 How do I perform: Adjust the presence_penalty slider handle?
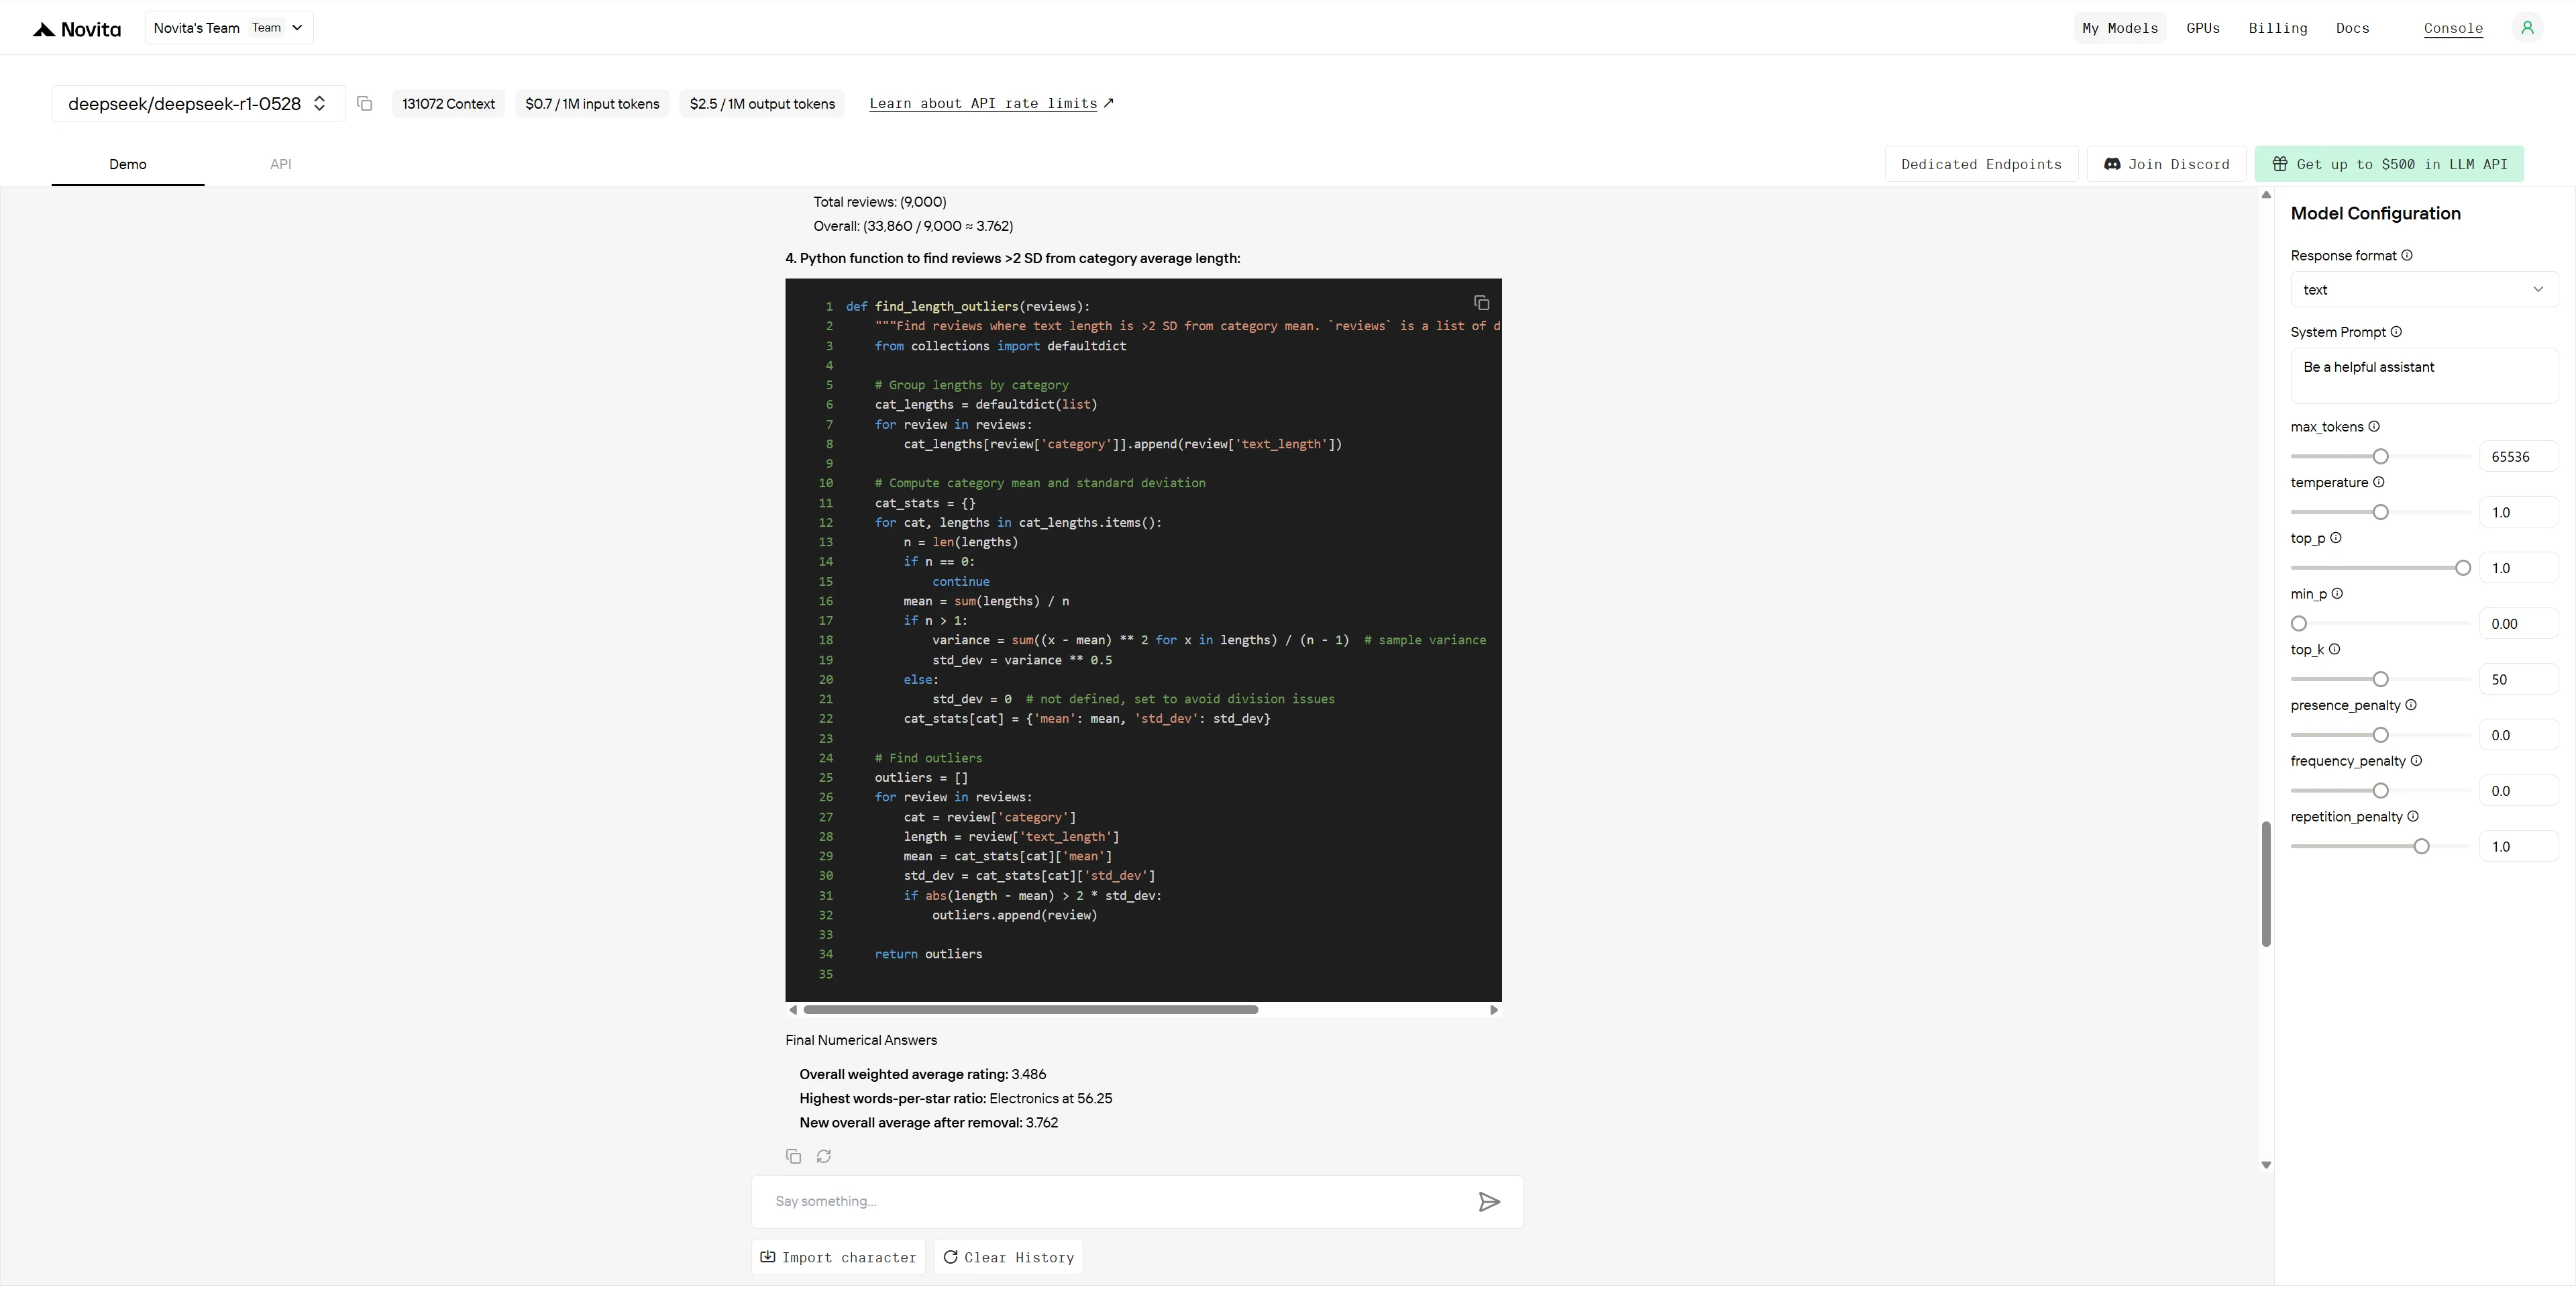tap(2380, 736)
